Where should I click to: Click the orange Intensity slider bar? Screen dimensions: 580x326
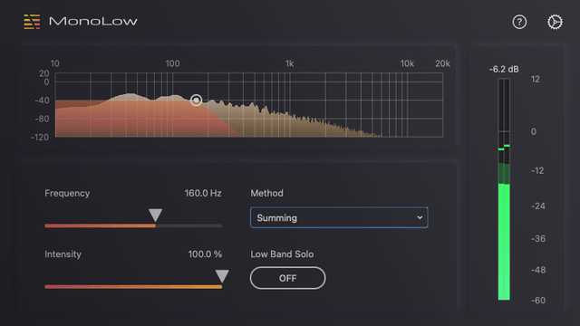[133, 287]
